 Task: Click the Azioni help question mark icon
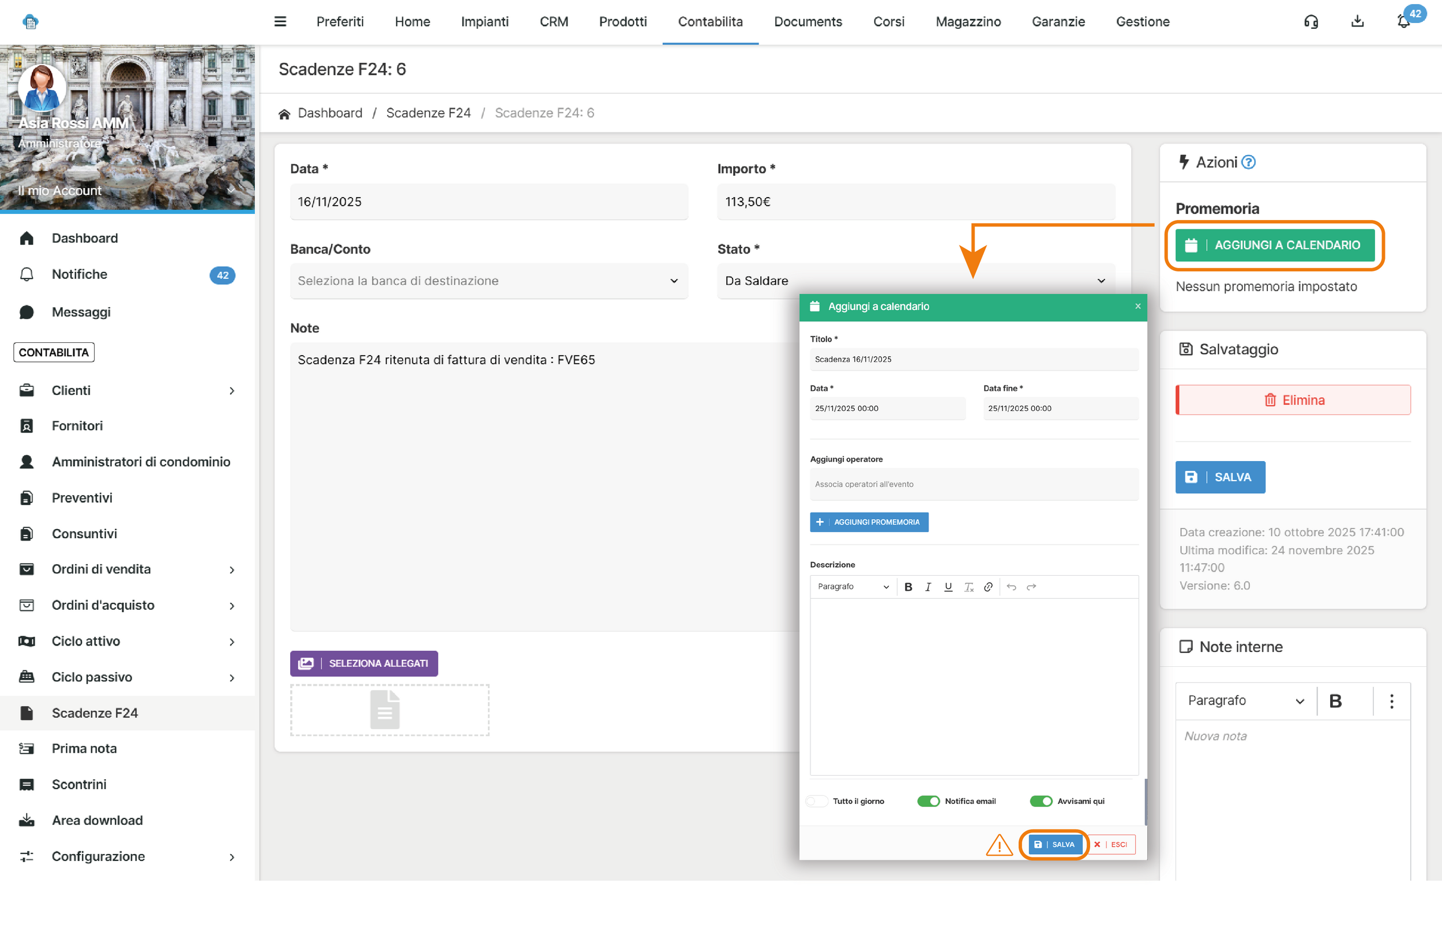[1248, 162]
